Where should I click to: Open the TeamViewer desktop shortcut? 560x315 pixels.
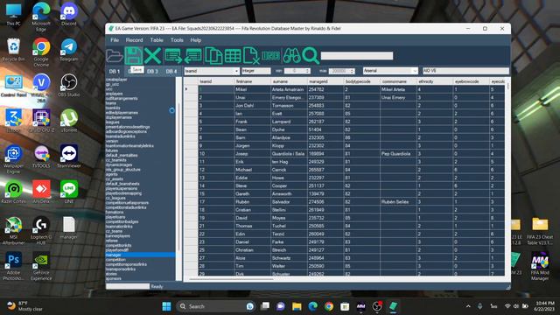(x=69, y=156)
